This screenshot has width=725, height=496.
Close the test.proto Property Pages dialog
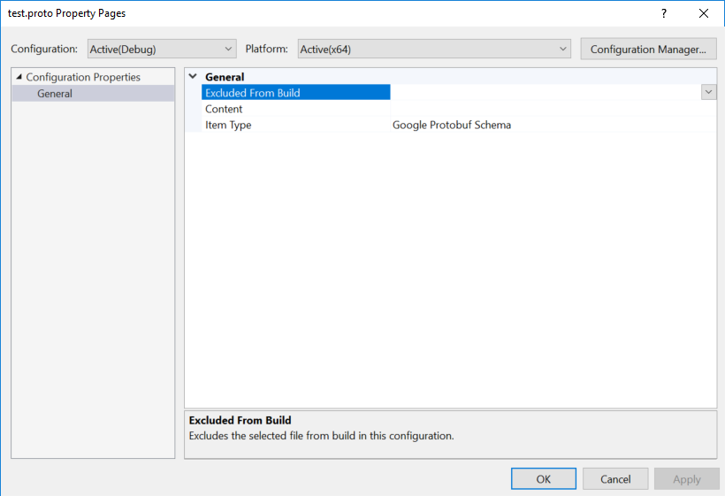pos(704,13)
